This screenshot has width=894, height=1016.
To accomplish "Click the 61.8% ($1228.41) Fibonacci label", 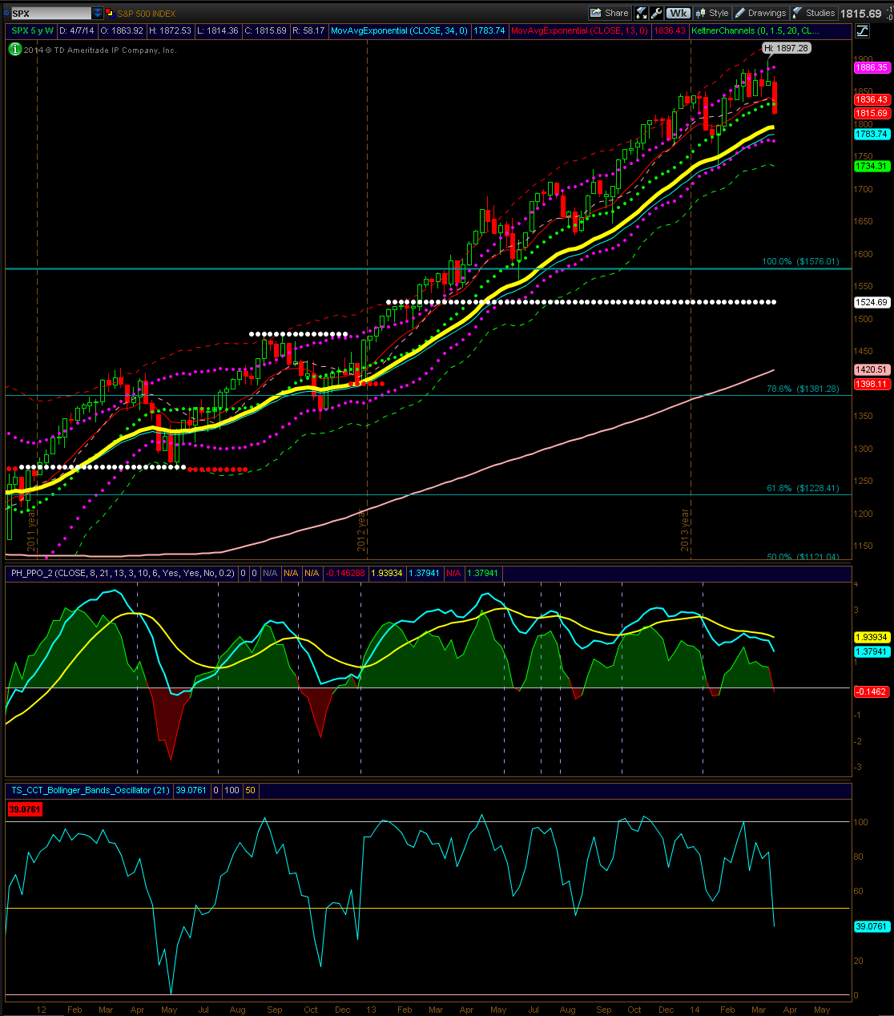I will (803, 488).
